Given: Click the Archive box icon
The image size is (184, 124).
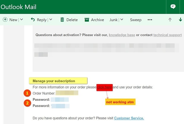Looking at the screenshot, I should [87, 20].
